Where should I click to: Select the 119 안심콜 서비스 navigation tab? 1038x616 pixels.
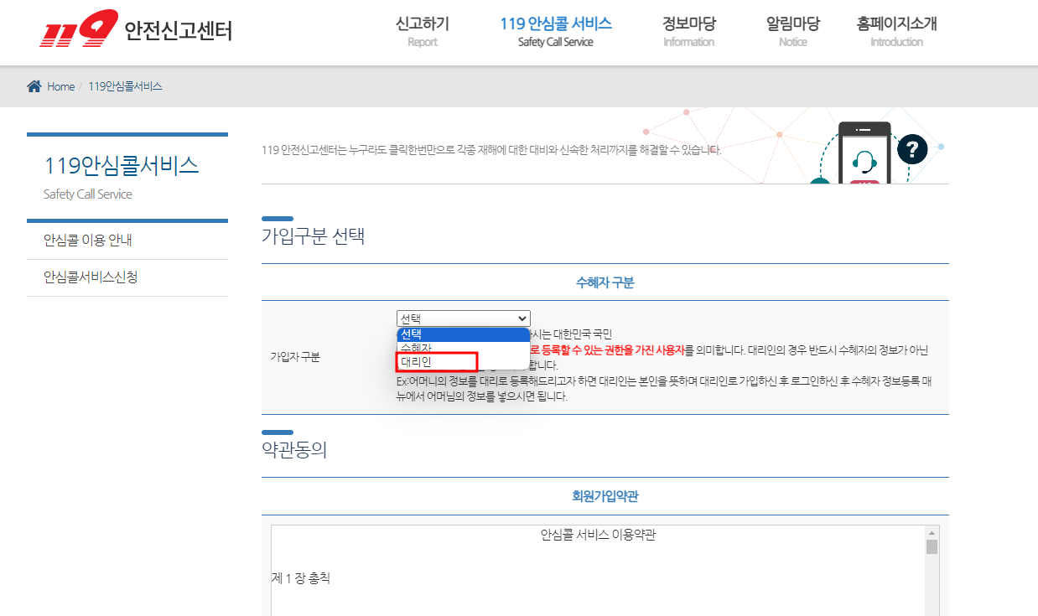(555, 31)
